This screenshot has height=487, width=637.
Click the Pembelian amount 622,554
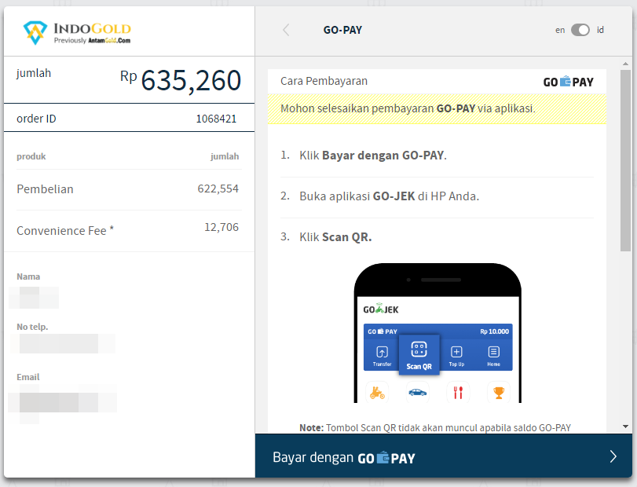click(x=218, y=189)
